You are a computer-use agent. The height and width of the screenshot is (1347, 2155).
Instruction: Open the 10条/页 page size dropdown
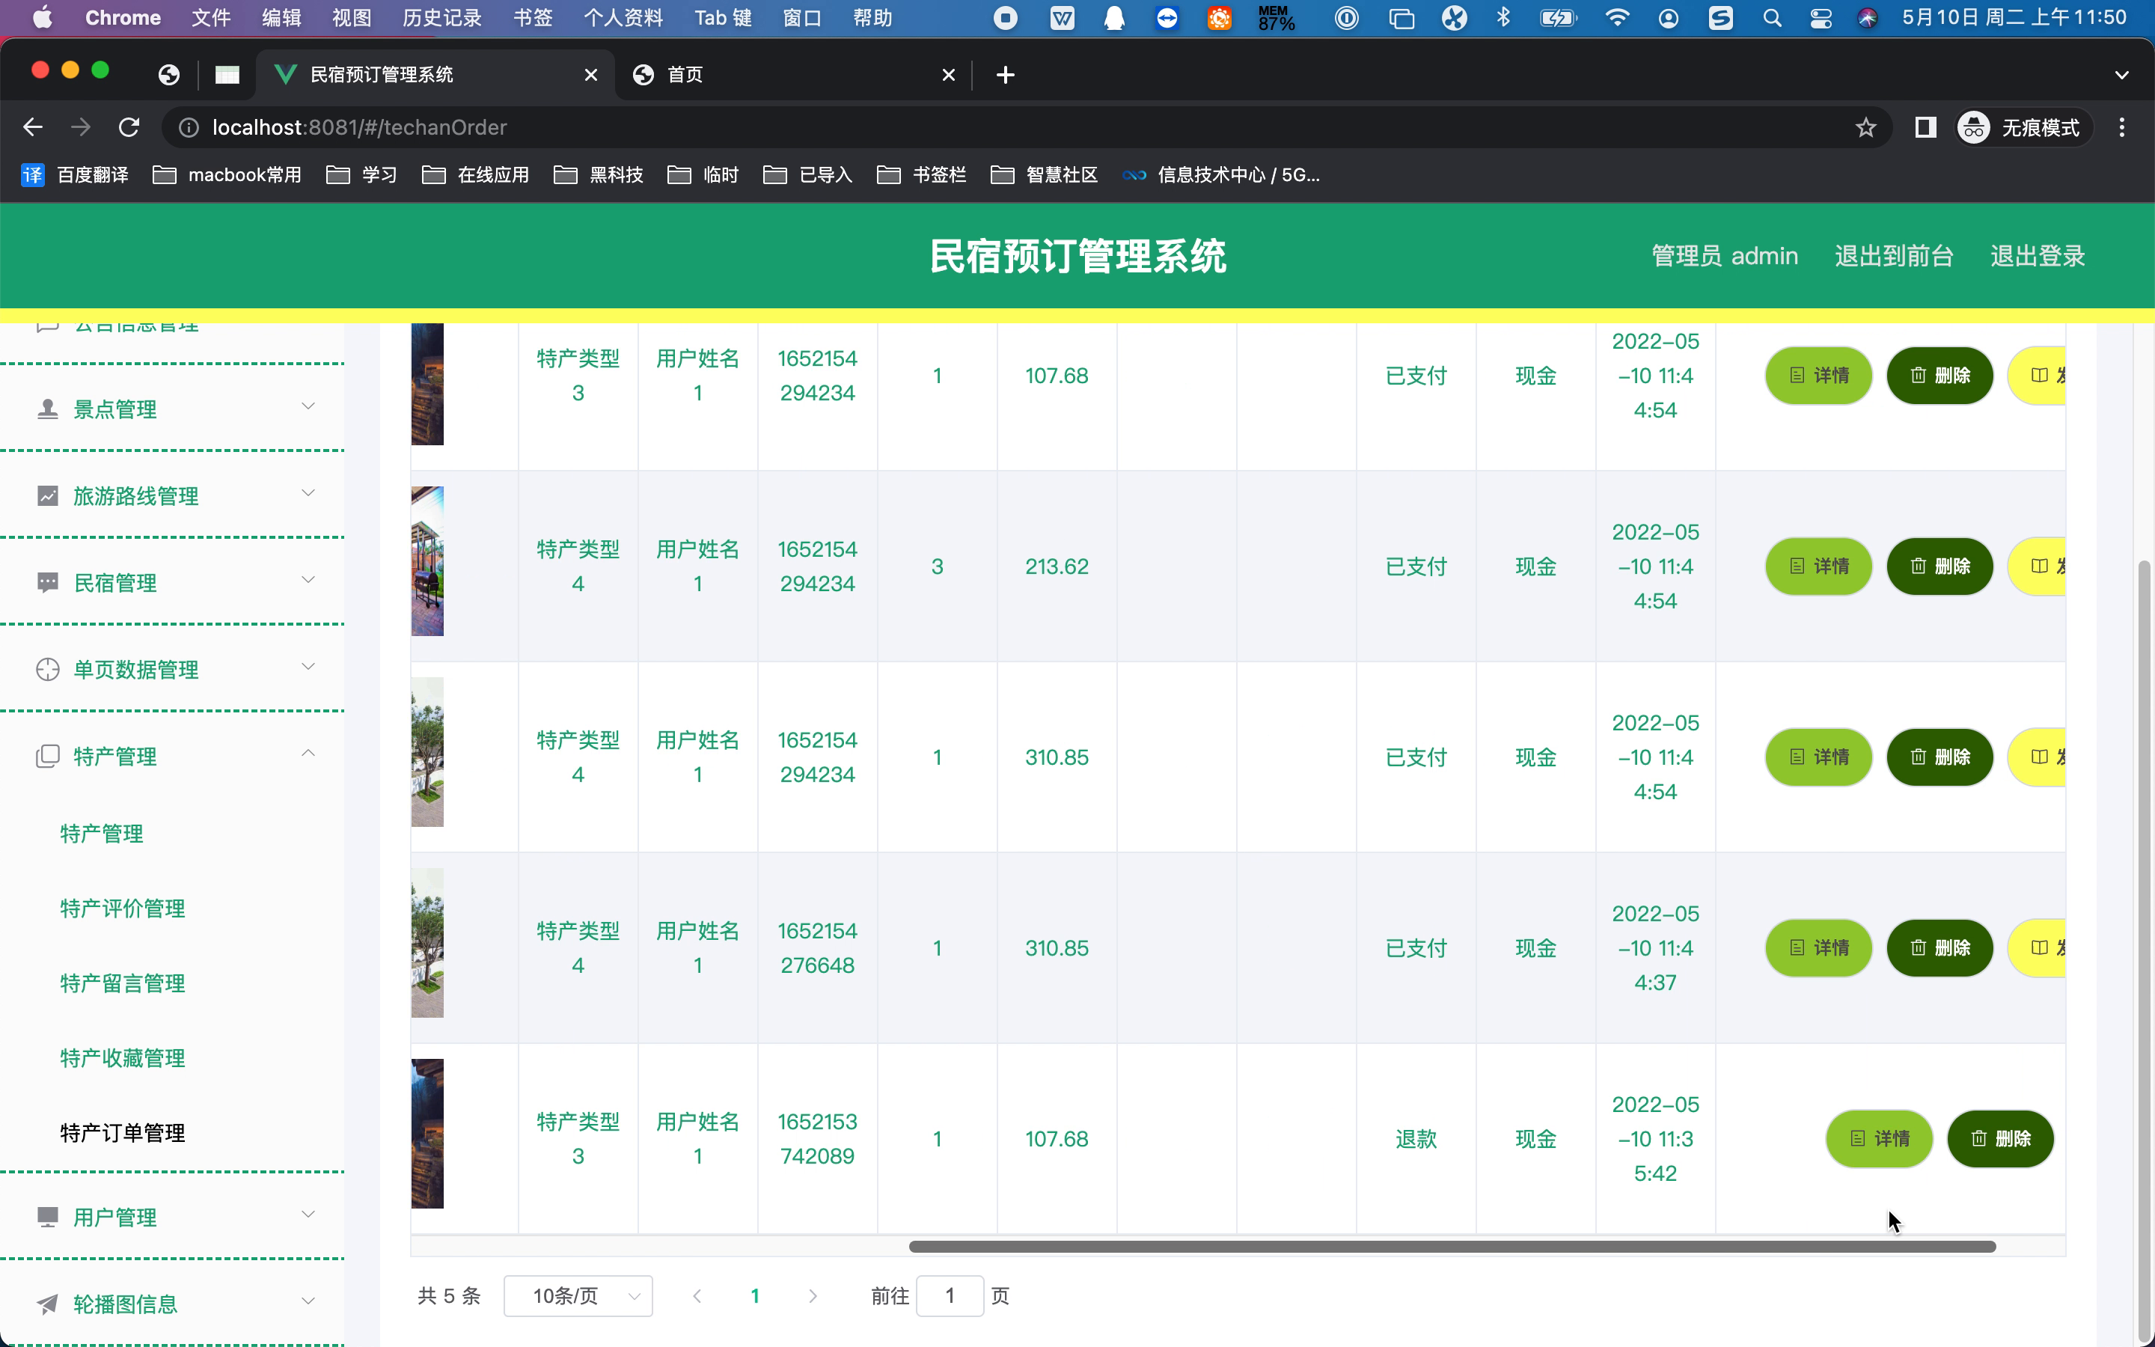tap(578, 1296)
